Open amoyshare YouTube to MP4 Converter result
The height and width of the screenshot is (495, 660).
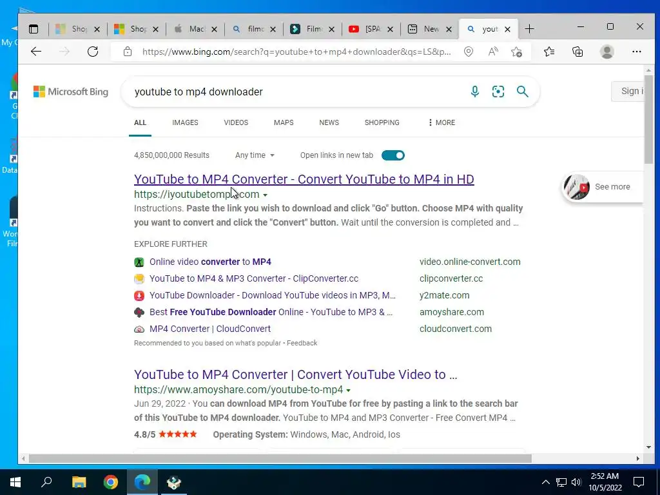pyautogui.click(x=295, y=374)
